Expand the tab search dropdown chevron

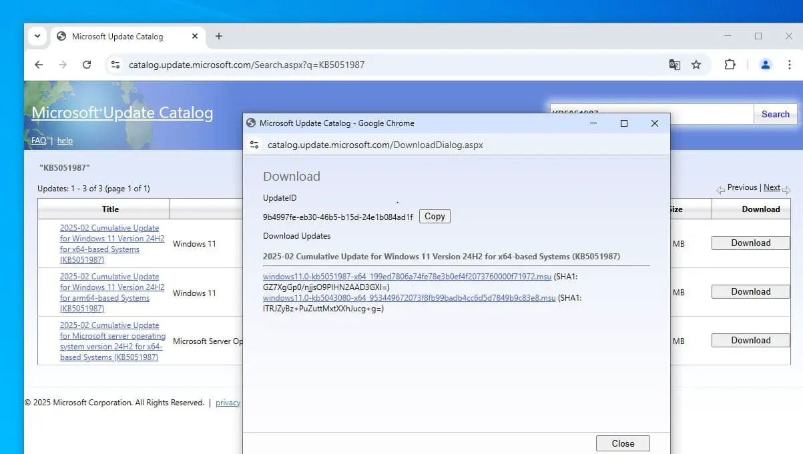tap(37, 36)
